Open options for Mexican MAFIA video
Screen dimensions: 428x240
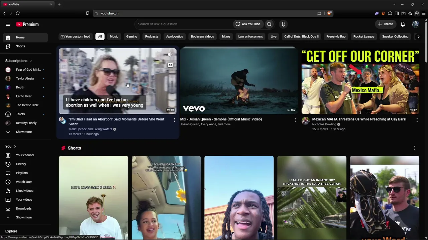[x=417, y=120]
